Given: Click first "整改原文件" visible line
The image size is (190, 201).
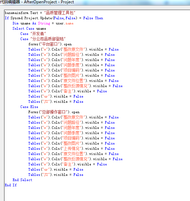Looking at the screenshot, I should [x=73, y=49].
